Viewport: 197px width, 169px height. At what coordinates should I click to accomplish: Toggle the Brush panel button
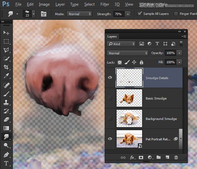point(44,14)
